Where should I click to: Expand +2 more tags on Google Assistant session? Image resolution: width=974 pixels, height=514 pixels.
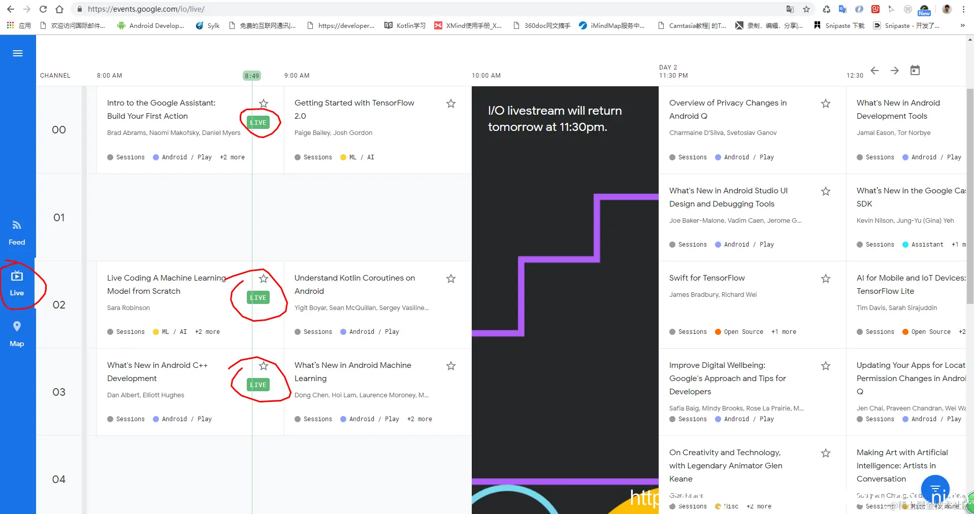(232, 157)
